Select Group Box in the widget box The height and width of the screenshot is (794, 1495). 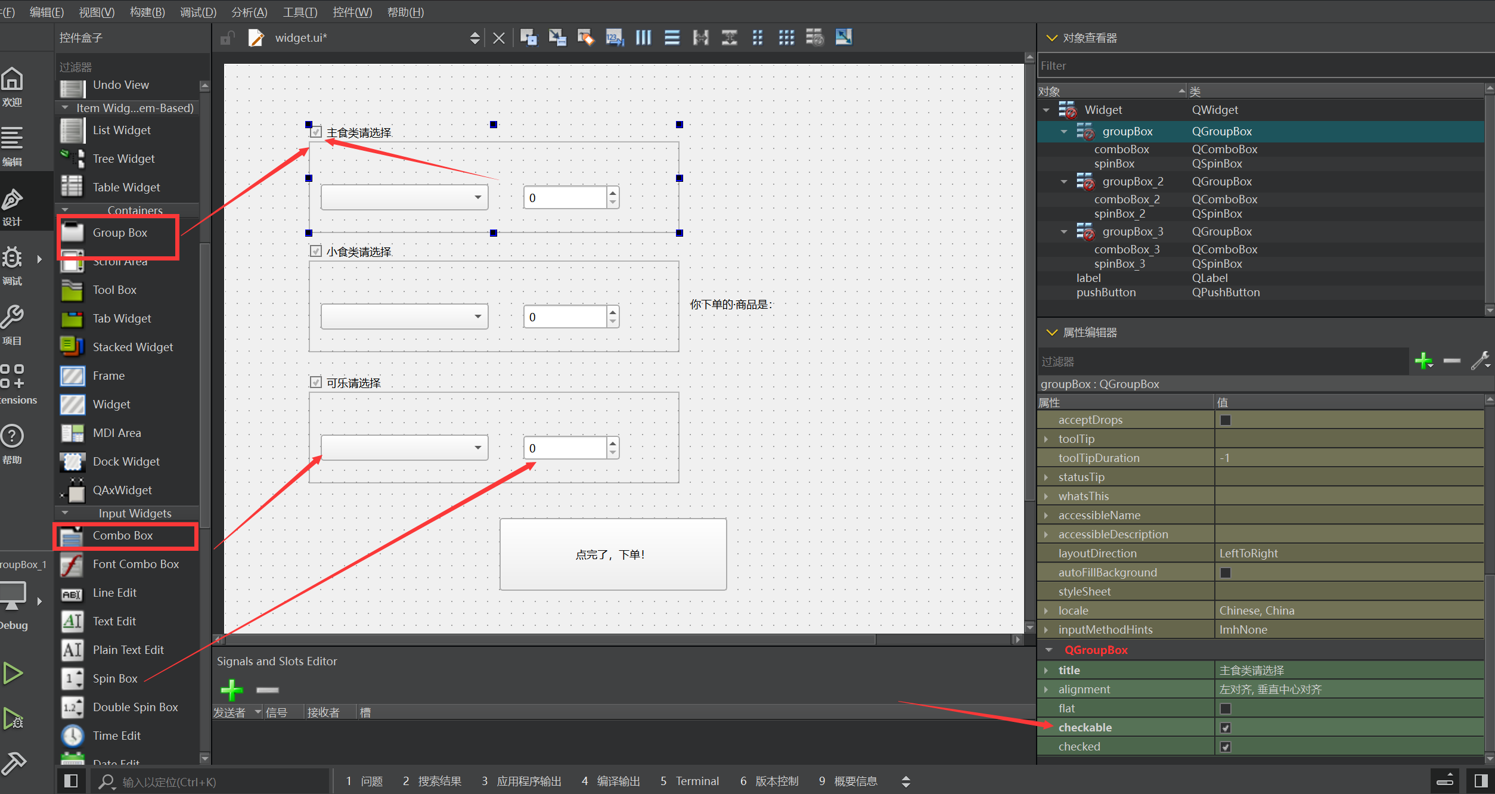tap(119, 233)
